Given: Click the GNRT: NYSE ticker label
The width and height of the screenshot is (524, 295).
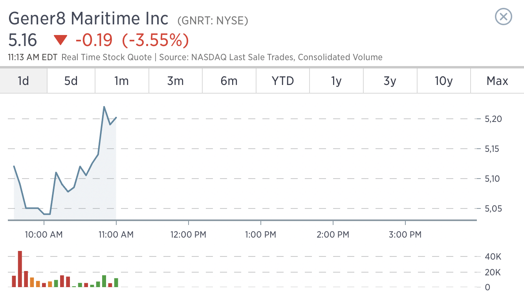Looking at the screenshot, I should click(x=213, y=20).
